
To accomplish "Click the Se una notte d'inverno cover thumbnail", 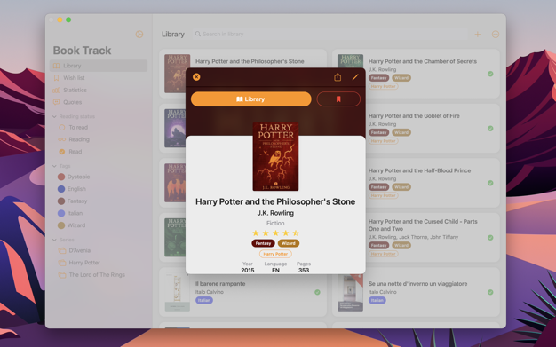I will coord(350,292).
